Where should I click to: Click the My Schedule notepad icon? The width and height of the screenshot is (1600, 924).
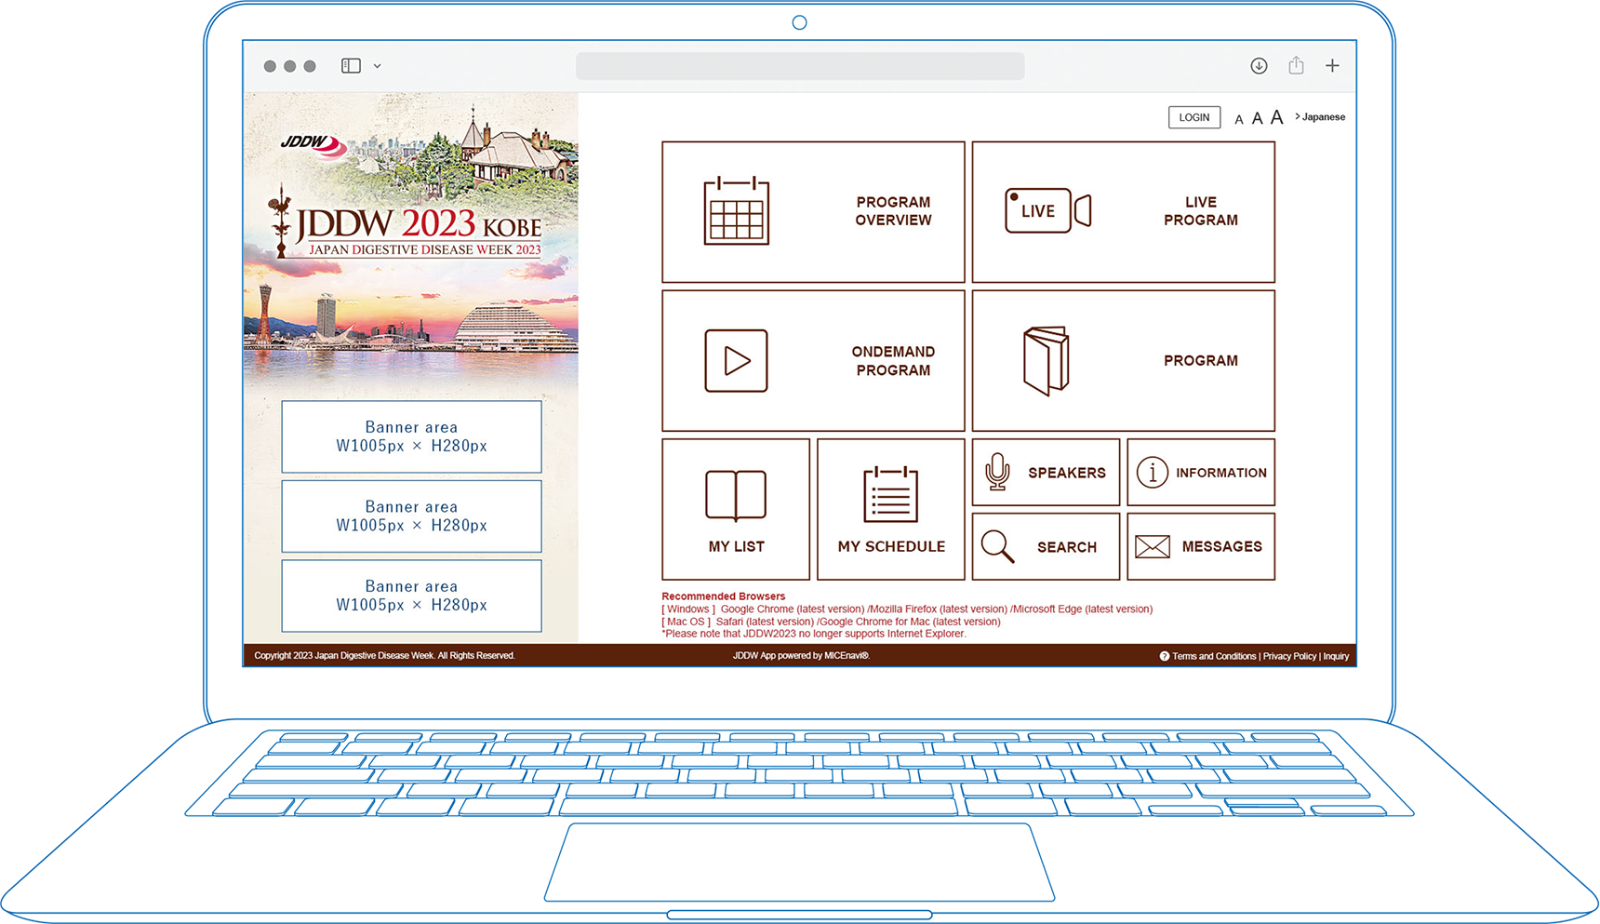(890, 494)
